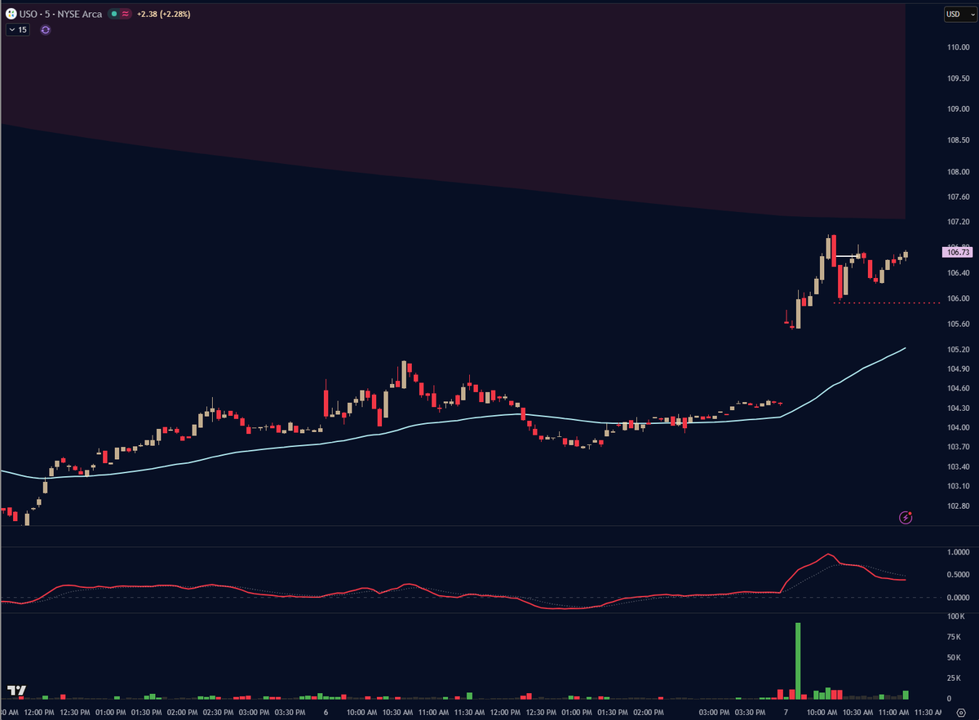Click the 109.00 price axis label
979x720 pixels.
click(x=958, y=109)
